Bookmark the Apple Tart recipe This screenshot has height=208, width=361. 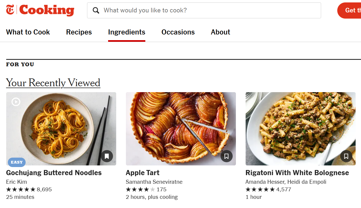[x=226, y=156]
